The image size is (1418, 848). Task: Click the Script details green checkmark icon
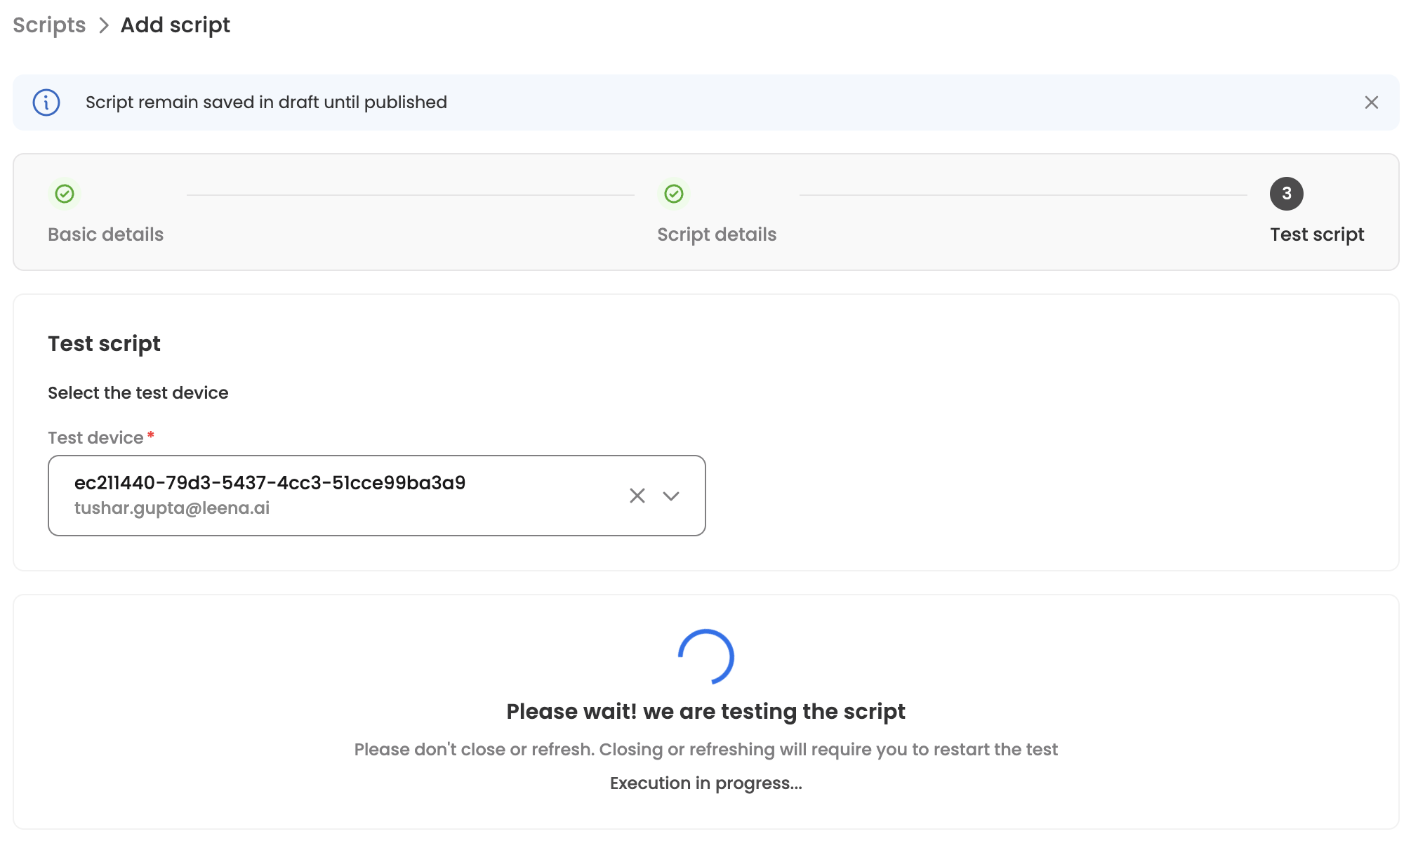[x=674, y=194]
